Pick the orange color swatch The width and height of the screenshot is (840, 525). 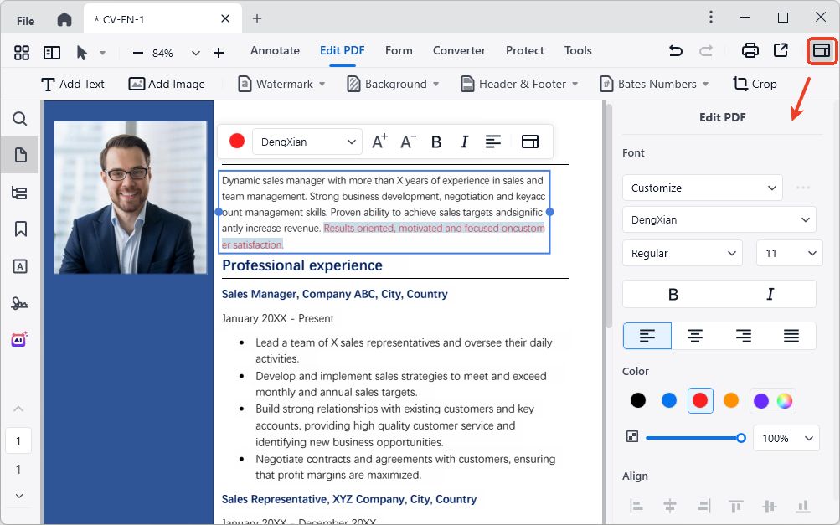730,400
